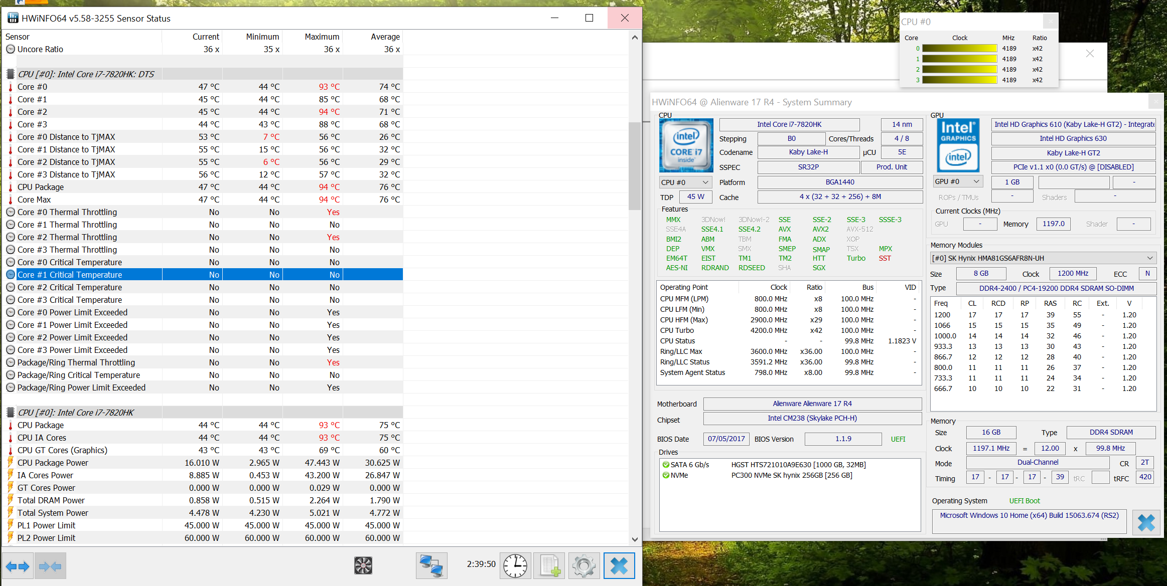Click the CPU Turbo operating point row
Screen dimensions: 1167x586
click(788, 330)
